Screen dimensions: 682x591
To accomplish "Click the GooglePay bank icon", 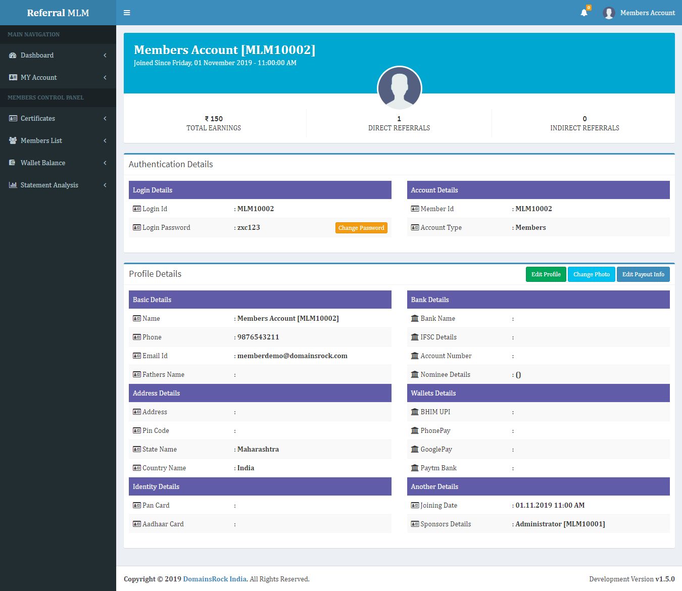I will [x=415, y=449].
